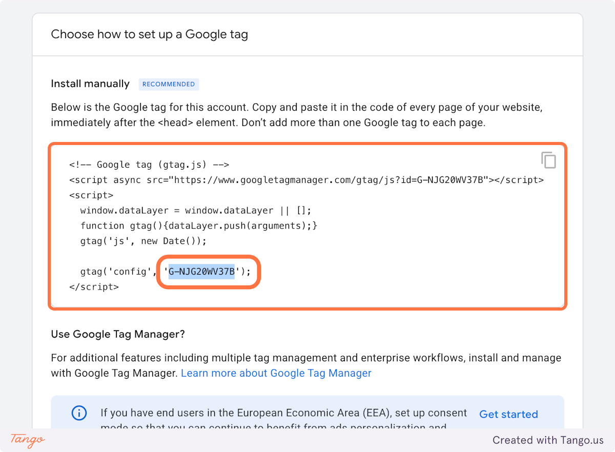Click the clipboard icon above the gtag script
This screenshot has width=615, height=452.
tap(549, 160)
